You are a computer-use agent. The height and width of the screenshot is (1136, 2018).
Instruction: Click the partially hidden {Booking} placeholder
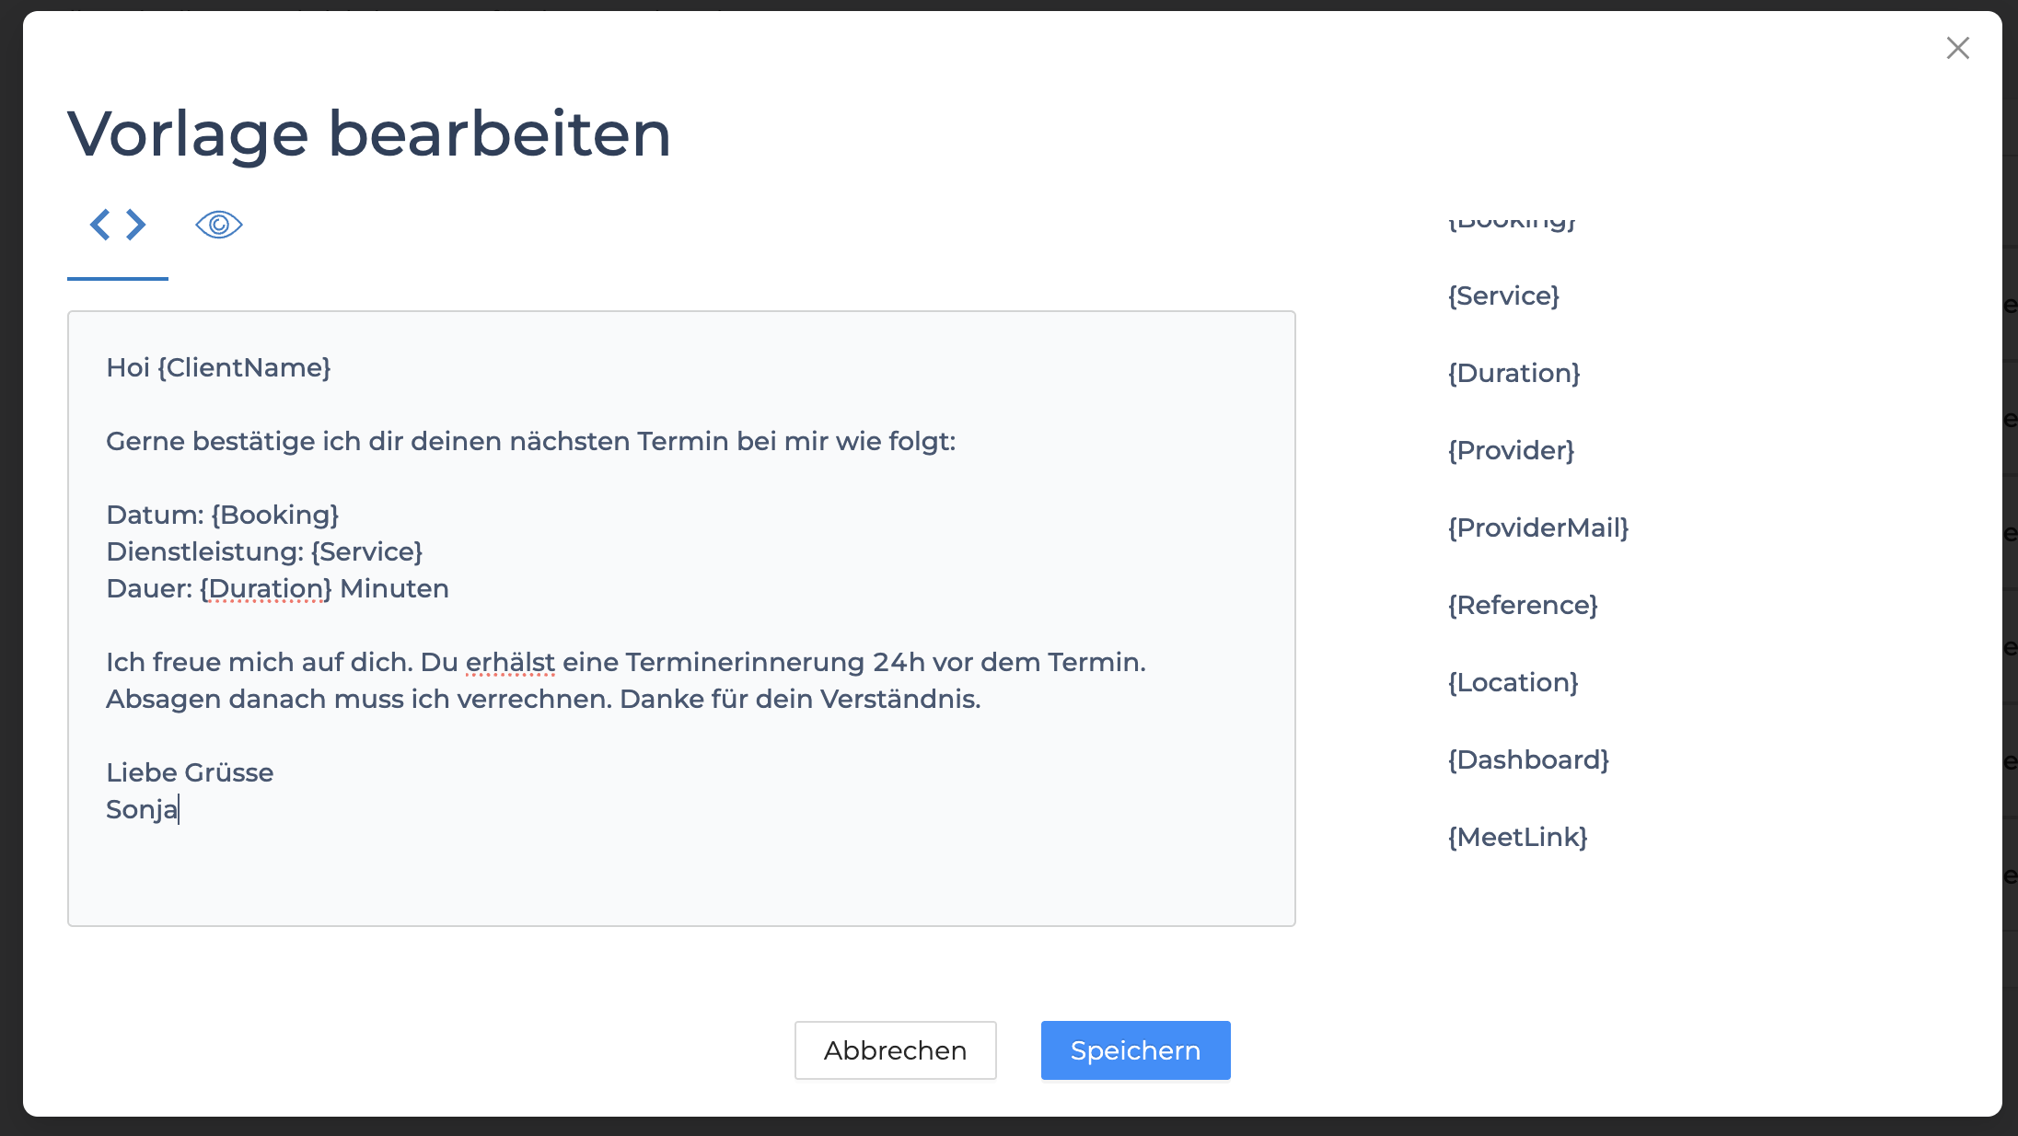click(x=1512, y=222)
